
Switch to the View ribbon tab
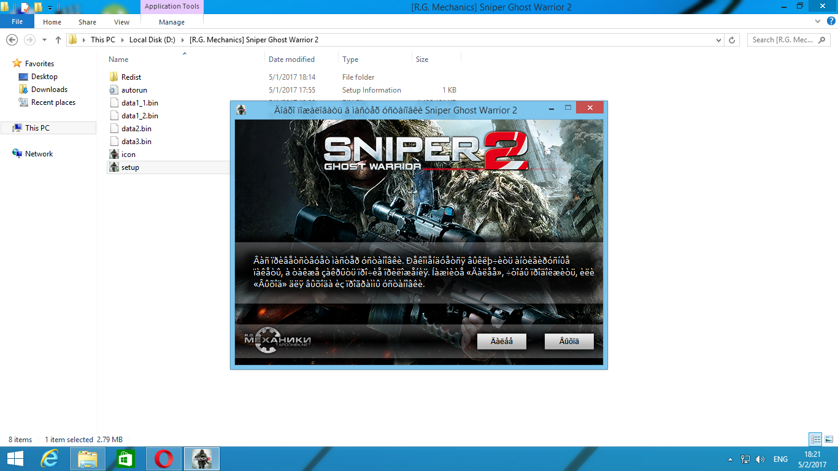[122, 22]
